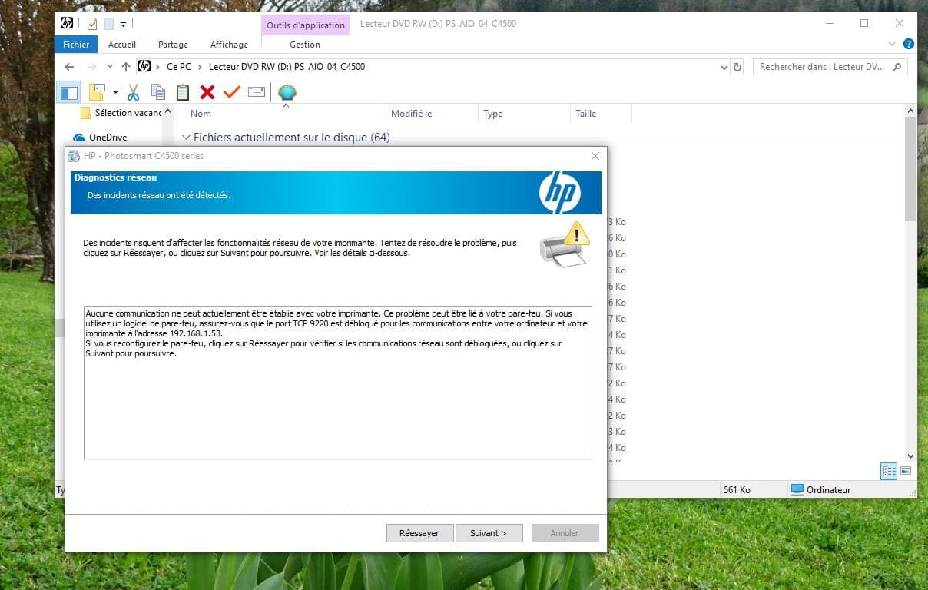The height and width of the screenshot is (590, 928).
Task: Toggle the navigation pane layout icon
Action: [69, 93]
